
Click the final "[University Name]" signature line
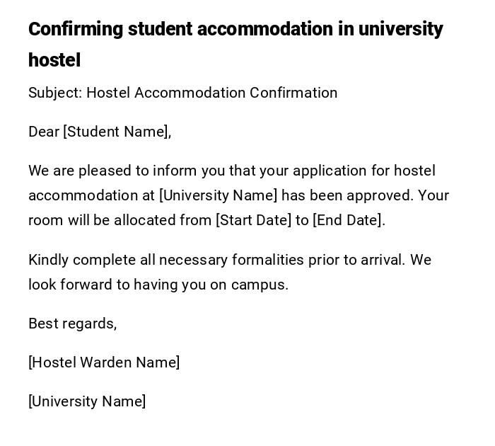(87, 401)
